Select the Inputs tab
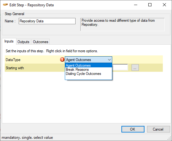 click(9, 41)
